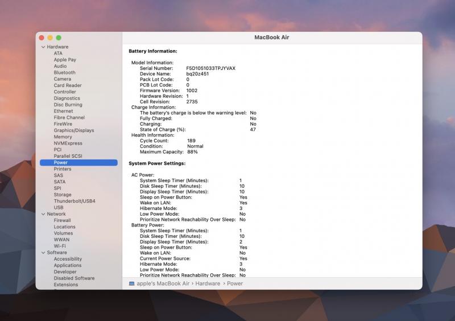Select Fibre Channel in the sidebar
455x321 pixels.
pyautogui.click(x=69, y=117)
